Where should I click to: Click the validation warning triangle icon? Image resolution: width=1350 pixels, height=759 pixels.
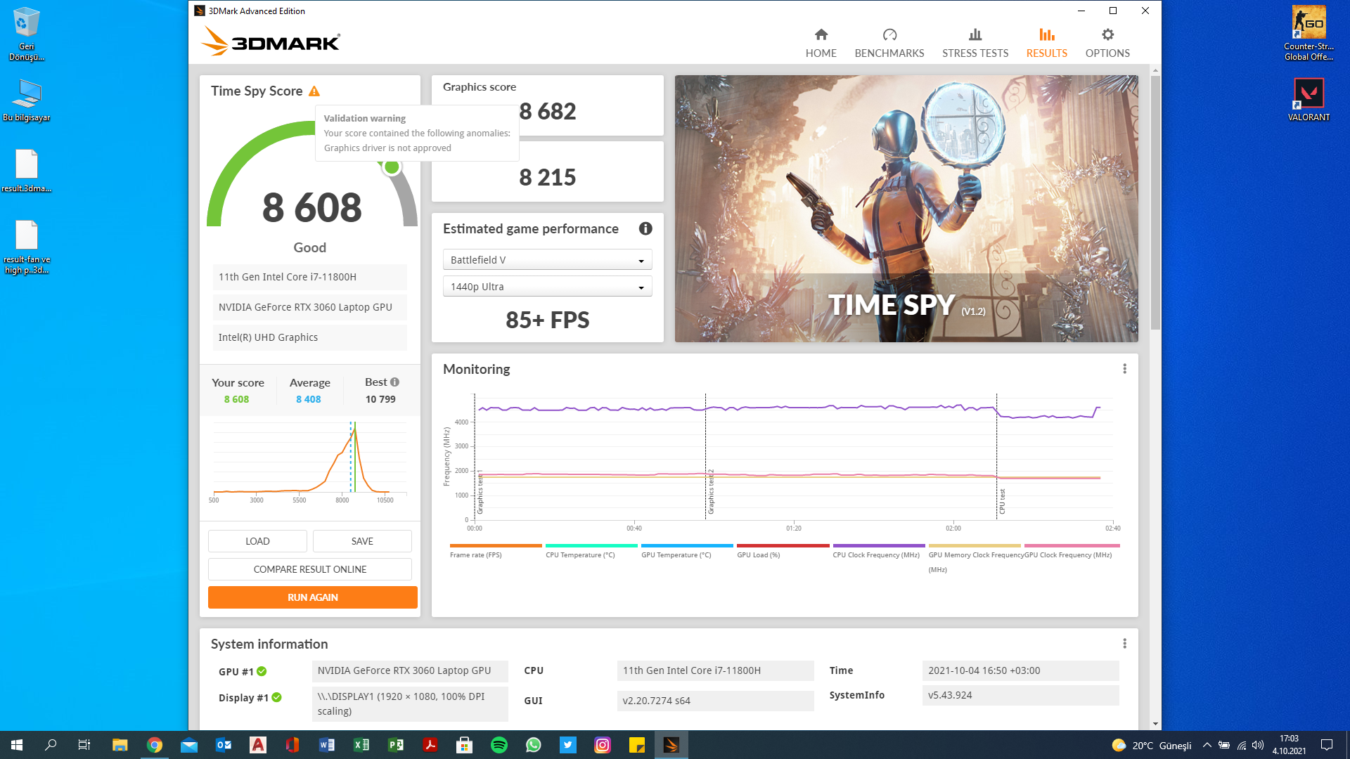[314, 91]
